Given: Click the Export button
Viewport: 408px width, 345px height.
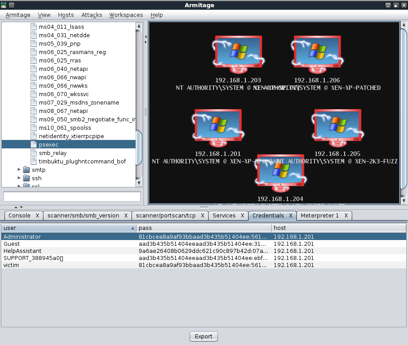Looking at the screenshot, I should point(203,337).
